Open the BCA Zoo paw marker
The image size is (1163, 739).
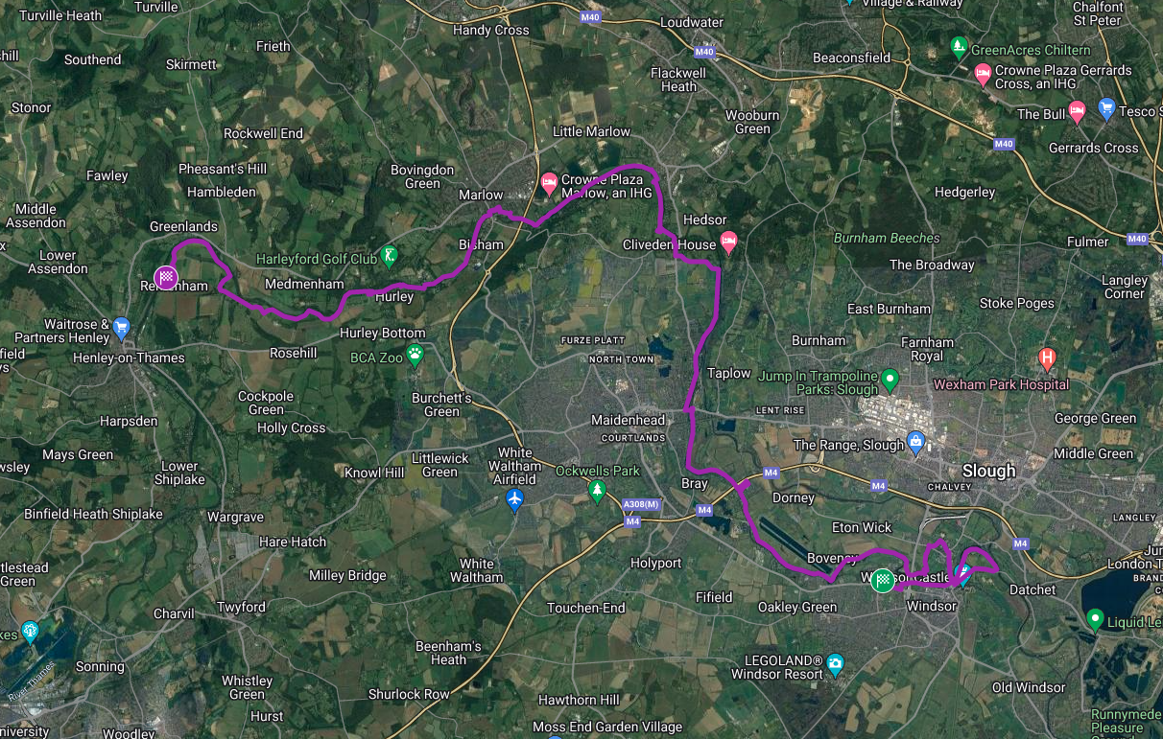415,355
